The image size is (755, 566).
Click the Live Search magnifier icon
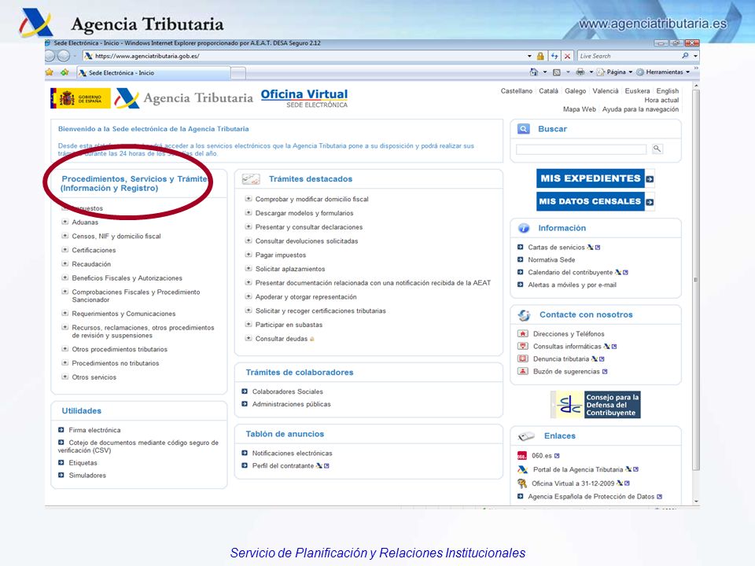click(685, 56)
